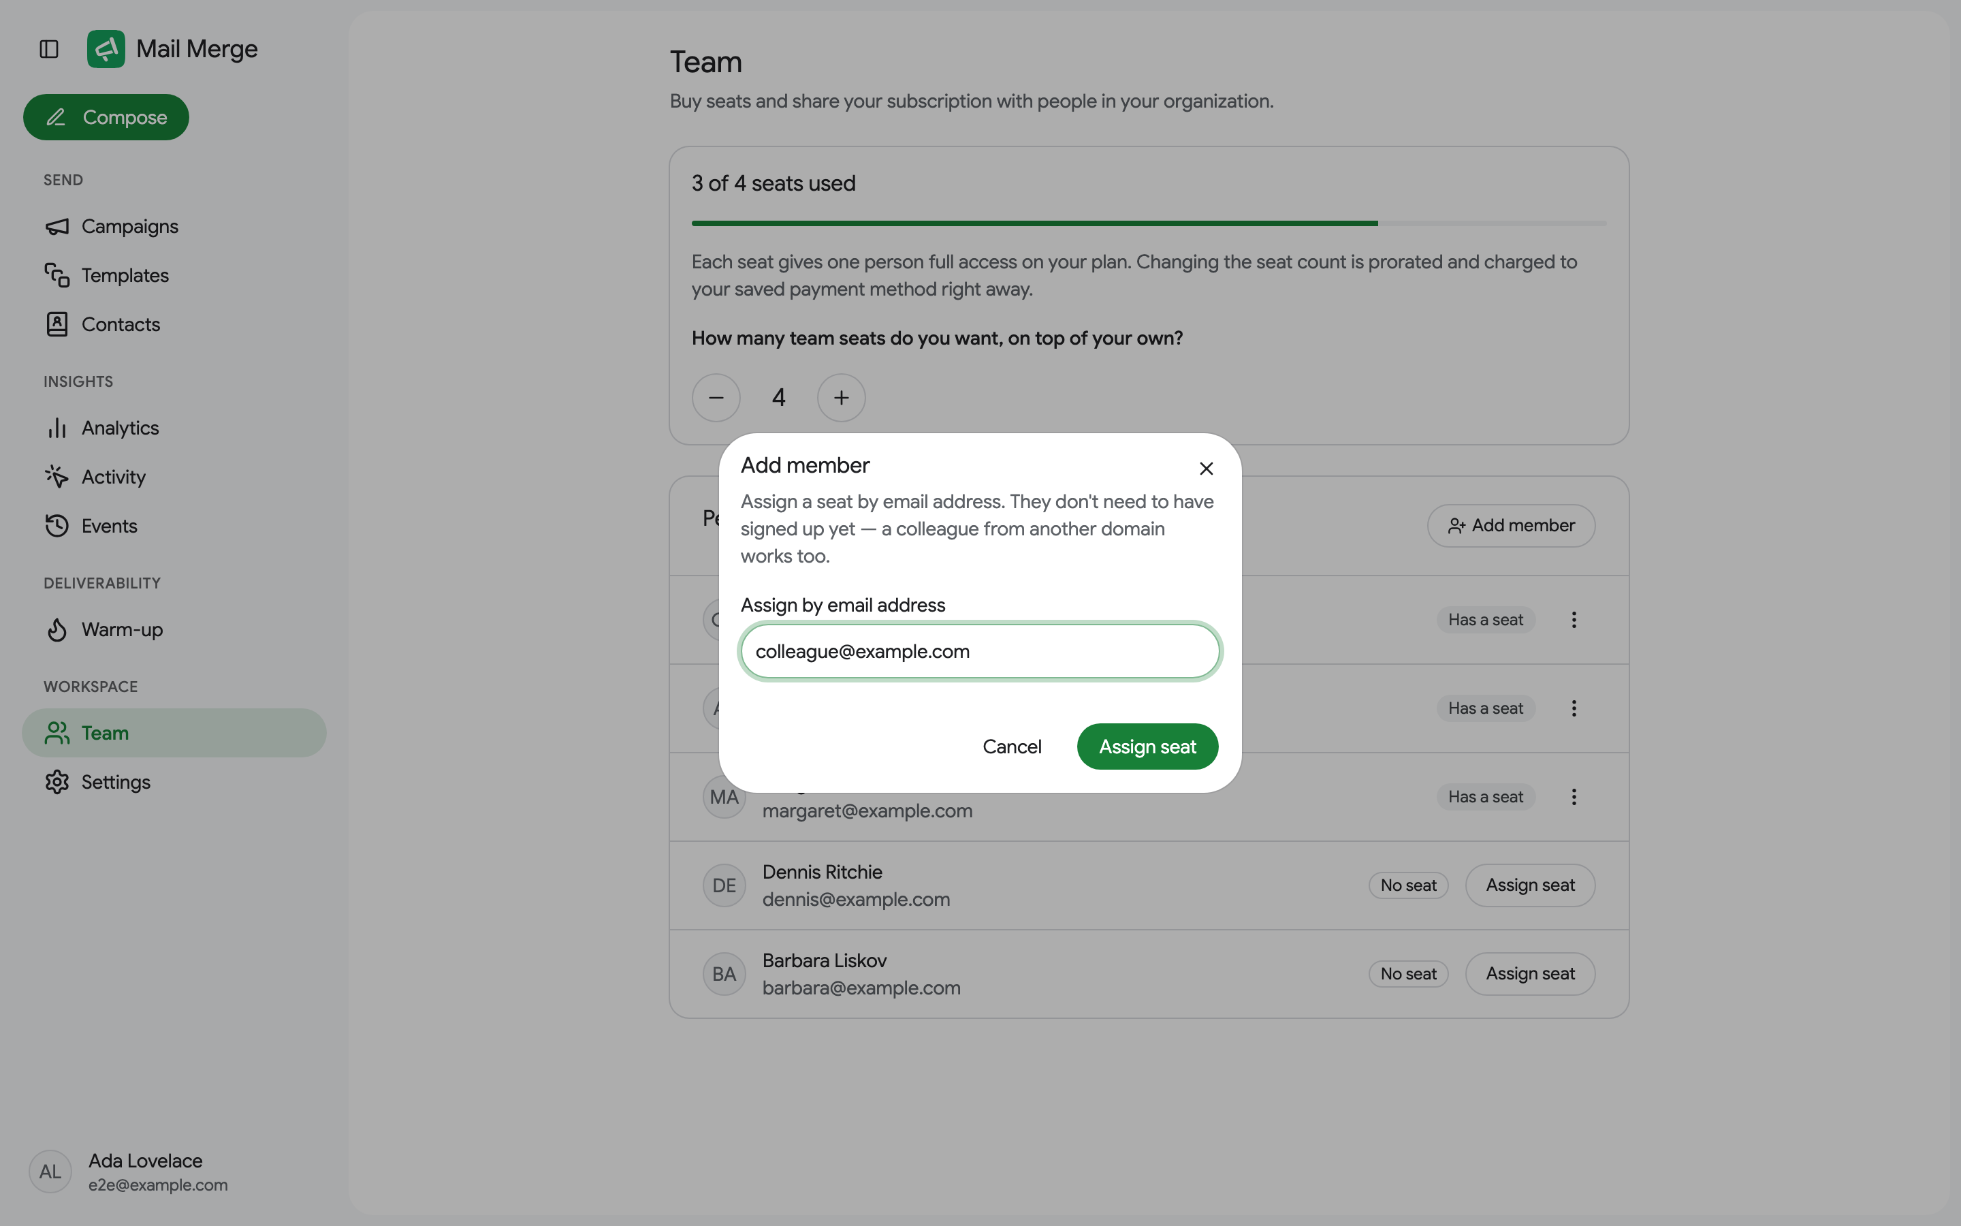Screen dimensions: 1961x1226
Task: Open Analytics in sidebar
Action: [x=174, y=427]
